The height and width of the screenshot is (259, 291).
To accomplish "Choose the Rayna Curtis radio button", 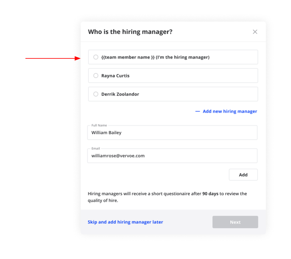I will click(x=96, y=76).
